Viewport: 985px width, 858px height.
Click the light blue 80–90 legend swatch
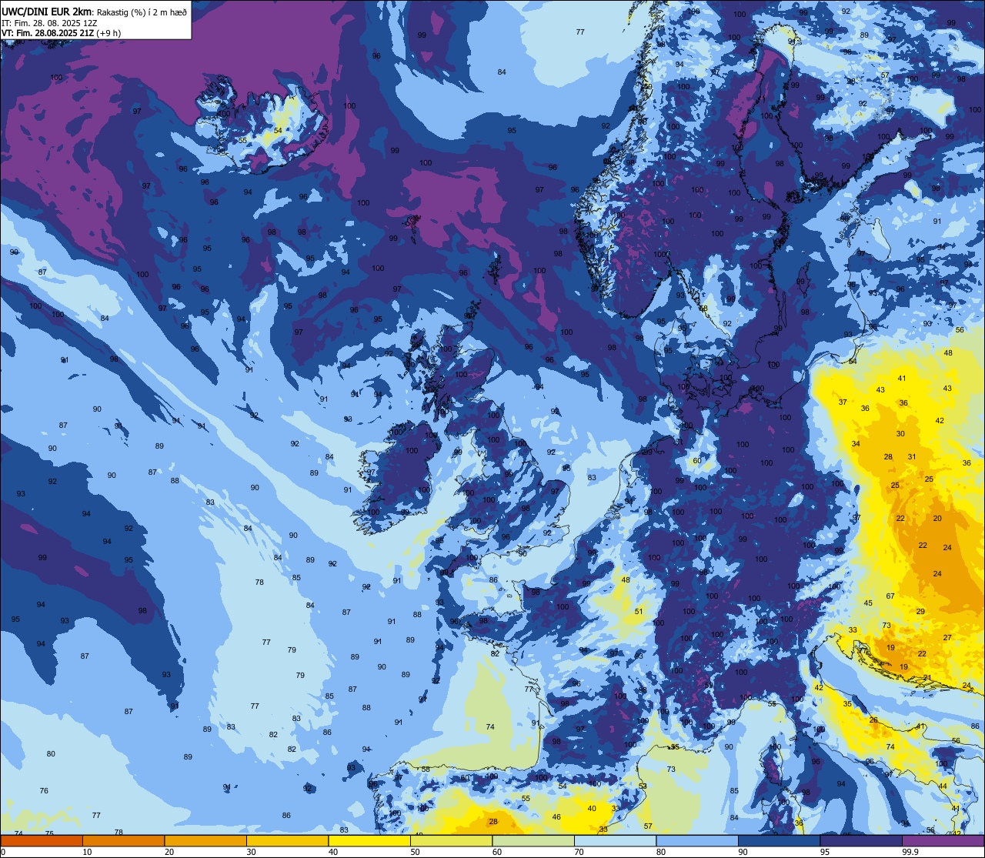coord(697,840)
